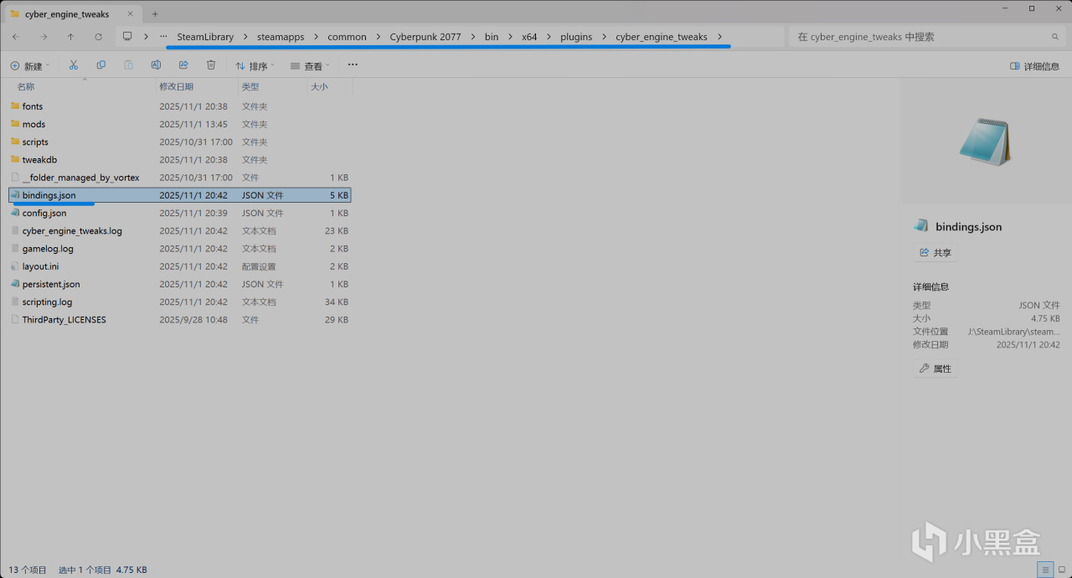This screenshot has height=578, width=1072.
Task: Go up one folder level
Action: (71, 37)
